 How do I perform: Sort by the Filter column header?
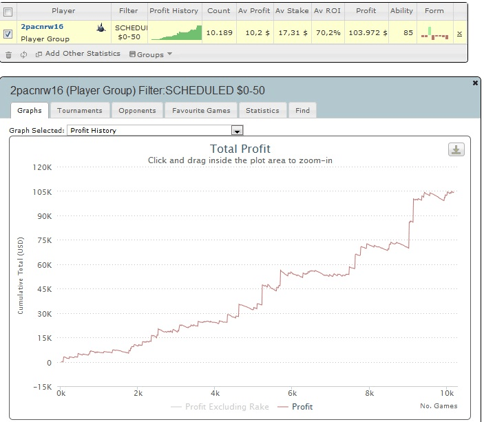click(129, 11)
